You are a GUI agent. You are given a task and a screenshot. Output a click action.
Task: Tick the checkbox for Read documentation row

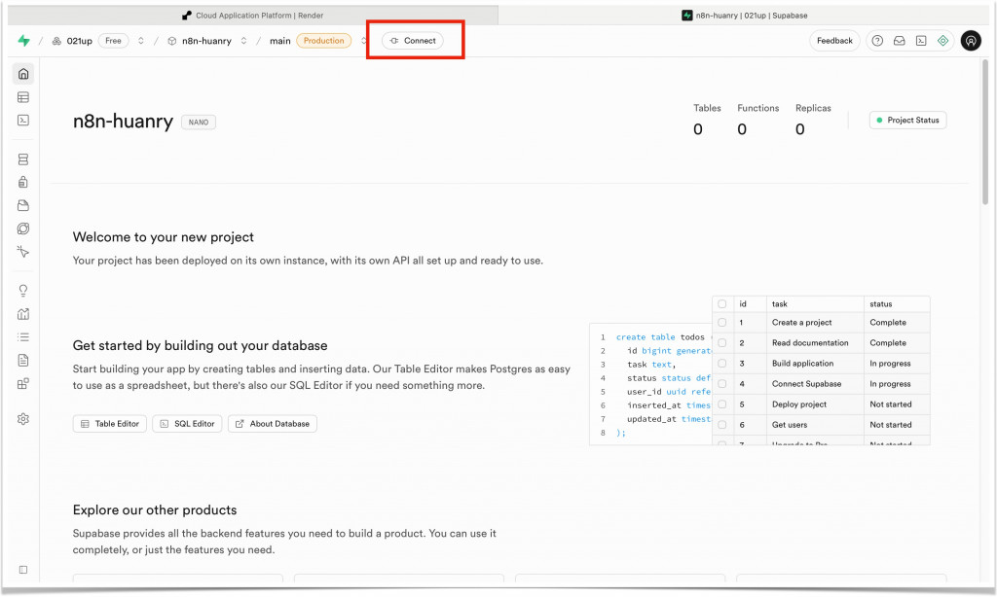pyautogui.click(x=722, y=343)
